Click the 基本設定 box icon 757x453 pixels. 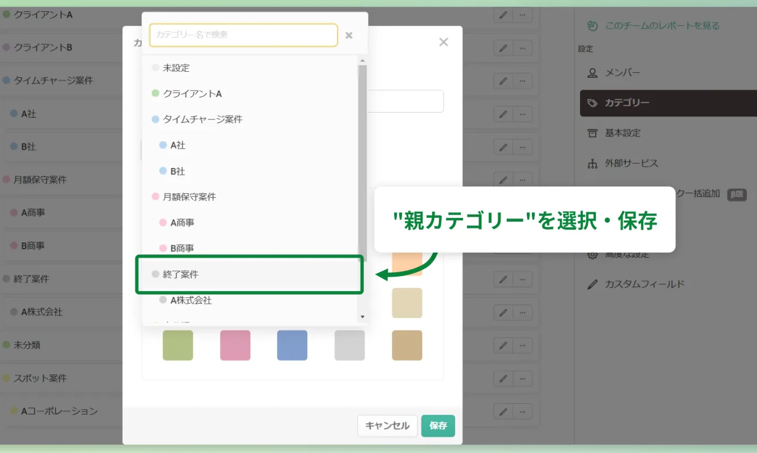coord(592,133)
